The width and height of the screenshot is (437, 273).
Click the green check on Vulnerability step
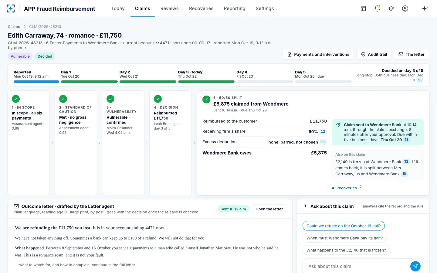110,99
